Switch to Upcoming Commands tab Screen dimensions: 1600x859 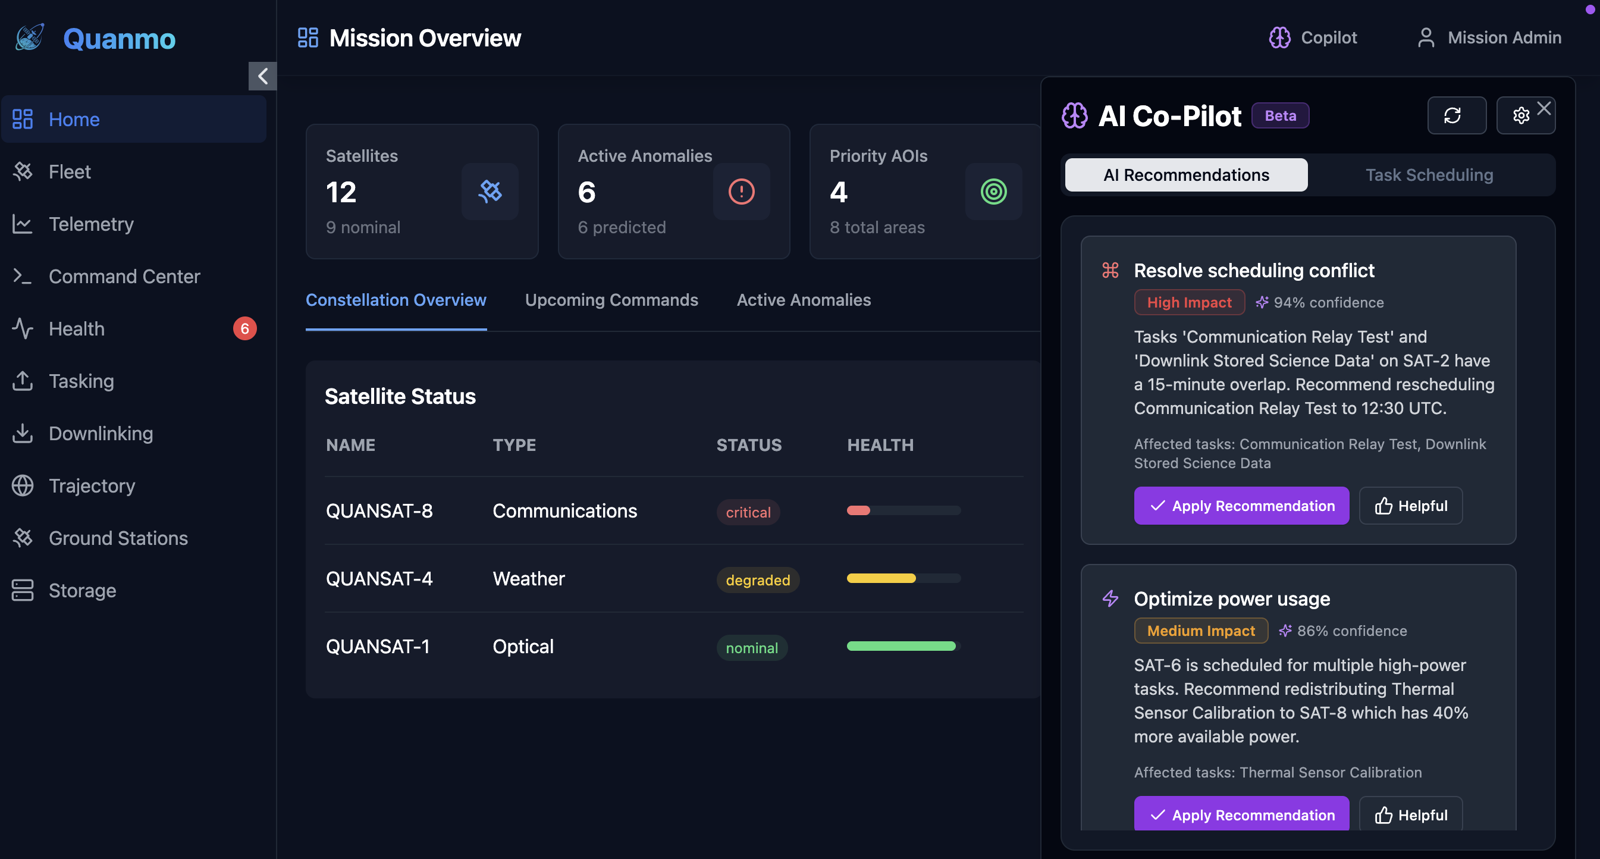tap(611, 300)
